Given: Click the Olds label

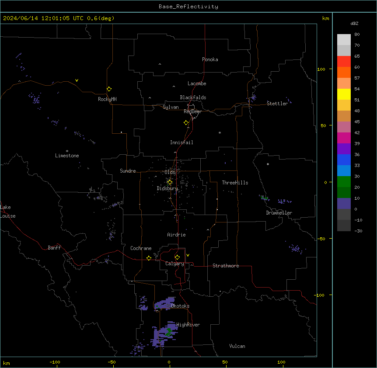Looking at the screenshot, I should point(170,172).
